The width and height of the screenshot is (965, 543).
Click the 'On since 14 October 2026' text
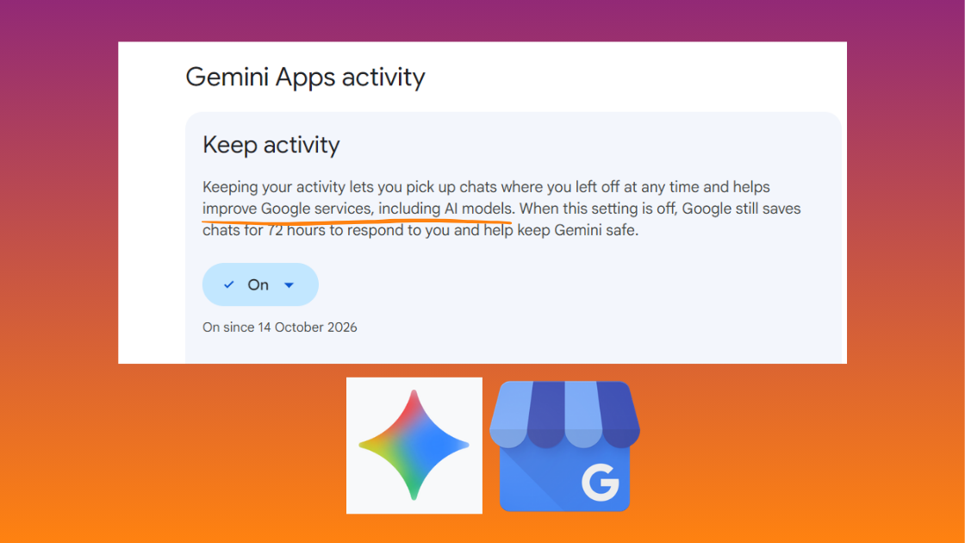click(279, 327)
